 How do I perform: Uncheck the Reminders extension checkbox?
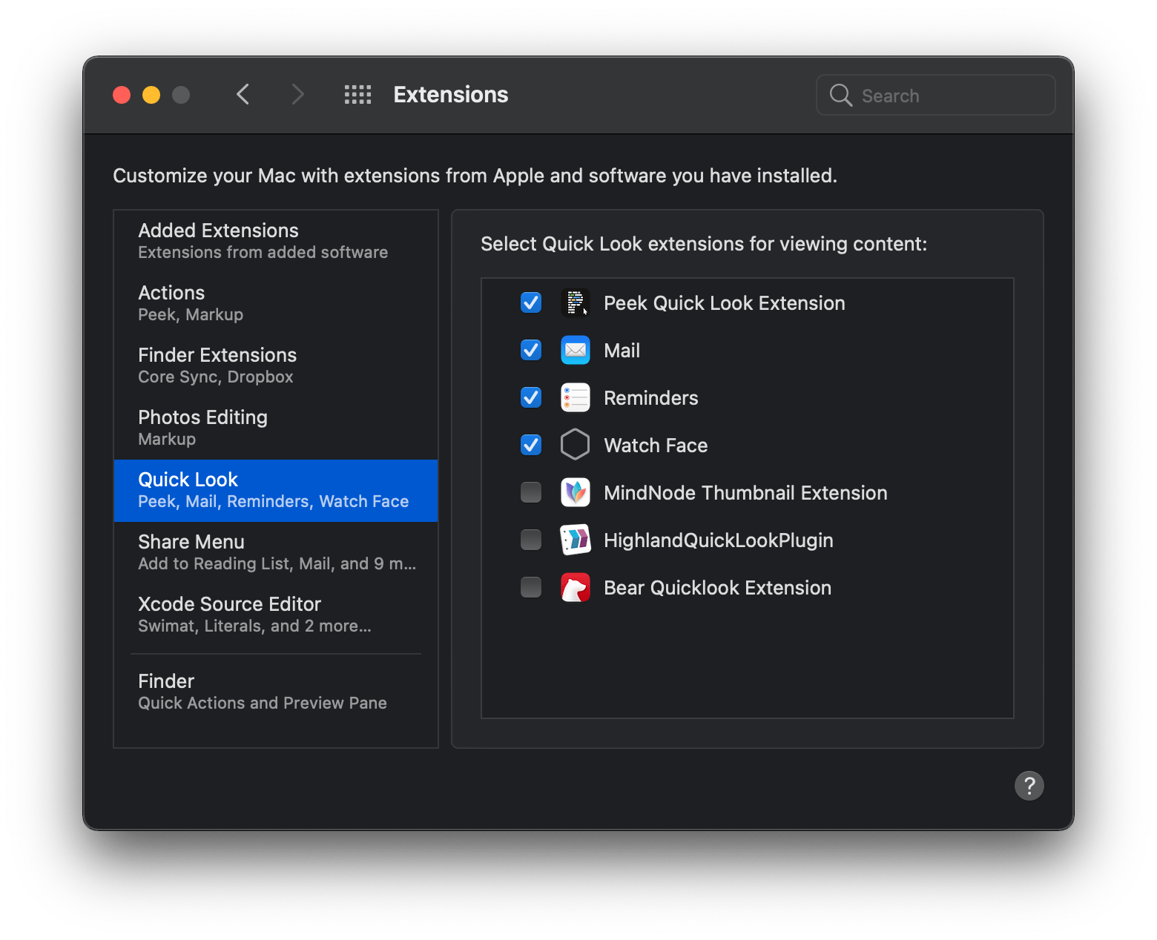(531, 397)
